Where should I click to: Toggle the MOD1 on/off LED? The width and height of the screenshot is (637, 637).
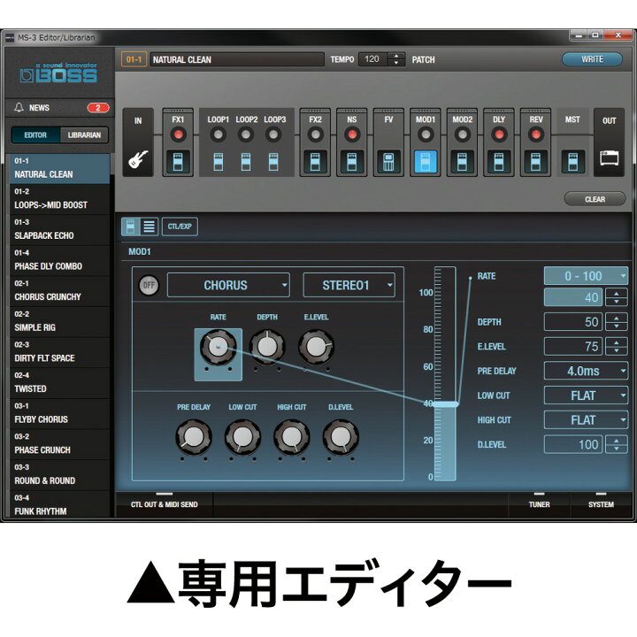[426, 134]
